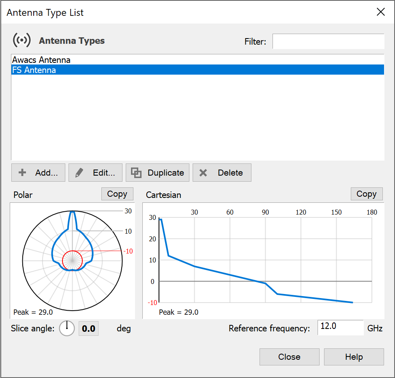Select the highlighted FS Antenna entry
Viewport: 395px width, 378px height.
pyautogui.click(x=34, y=70)
